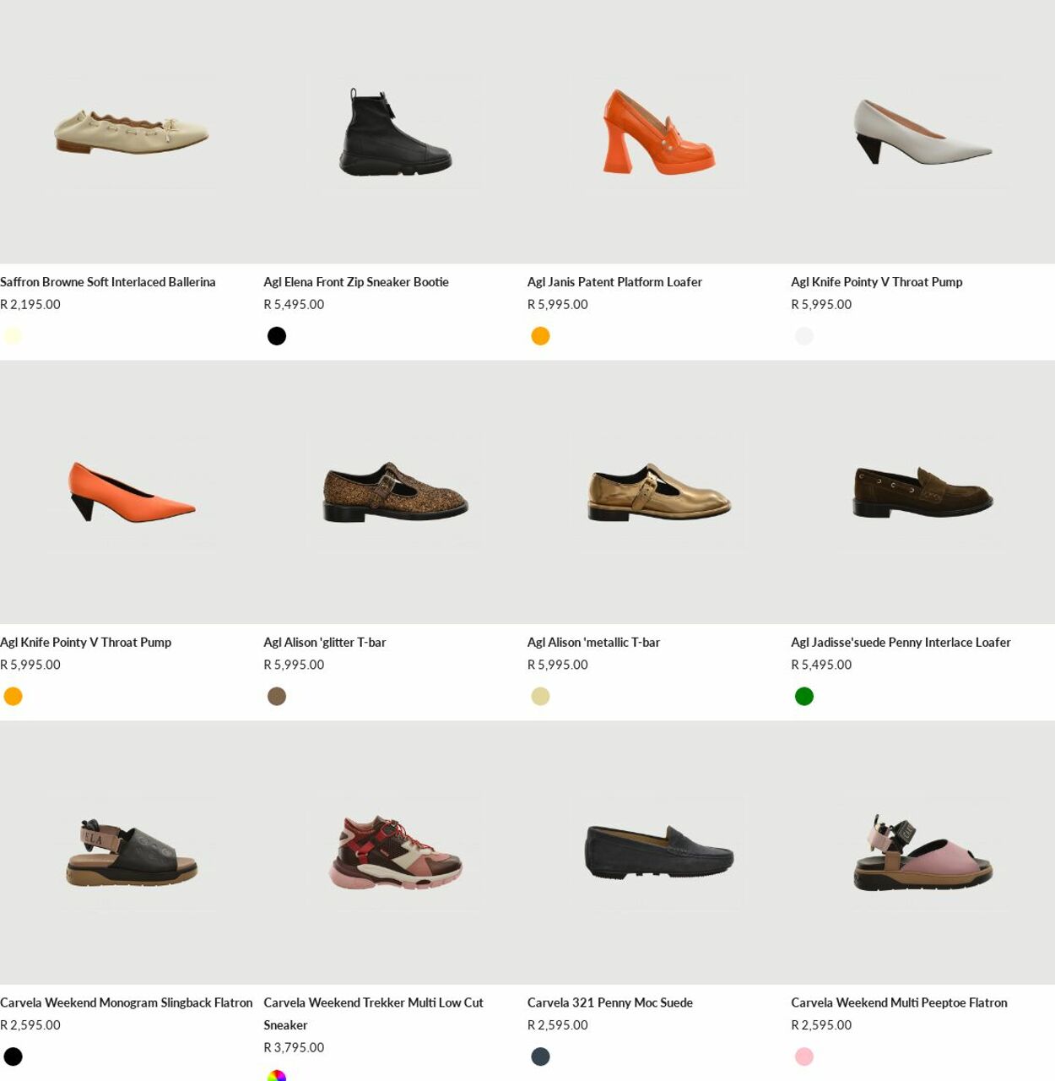View the white Agl Knife Pointy Pump image
The width and height of the screenshot is (1055, 1081).
pos(922,132)
